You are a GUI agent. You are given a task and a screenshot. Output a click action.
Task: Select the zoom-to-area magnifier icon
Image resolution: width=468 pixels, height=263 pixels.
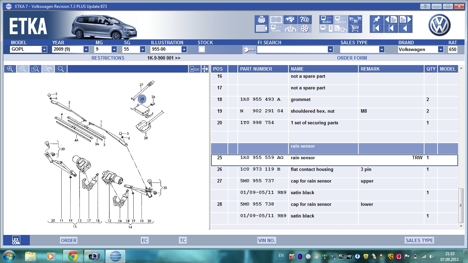35,69
